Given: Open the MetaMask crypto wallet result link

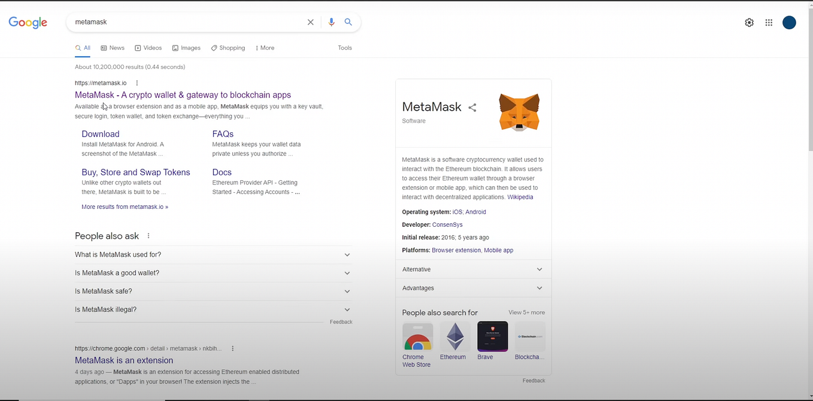Looking at the screenshot, I should 183,95.
